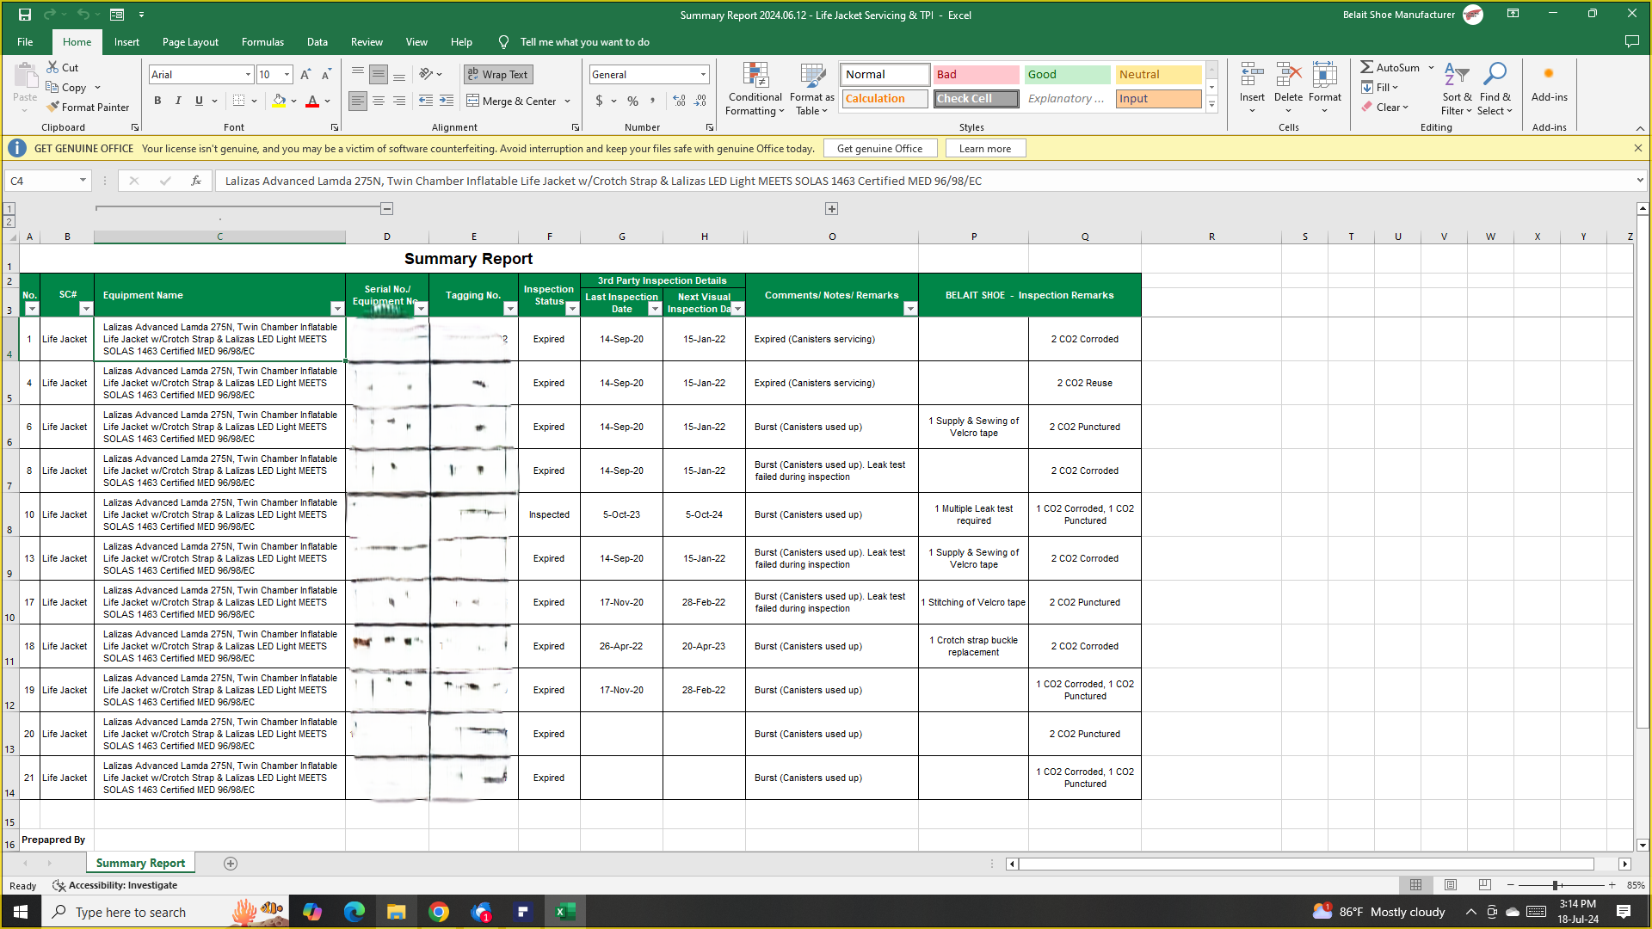Click the red font color swatch
The height and width of the screenshot is (929, 1652).
click(x=312, y=102)
